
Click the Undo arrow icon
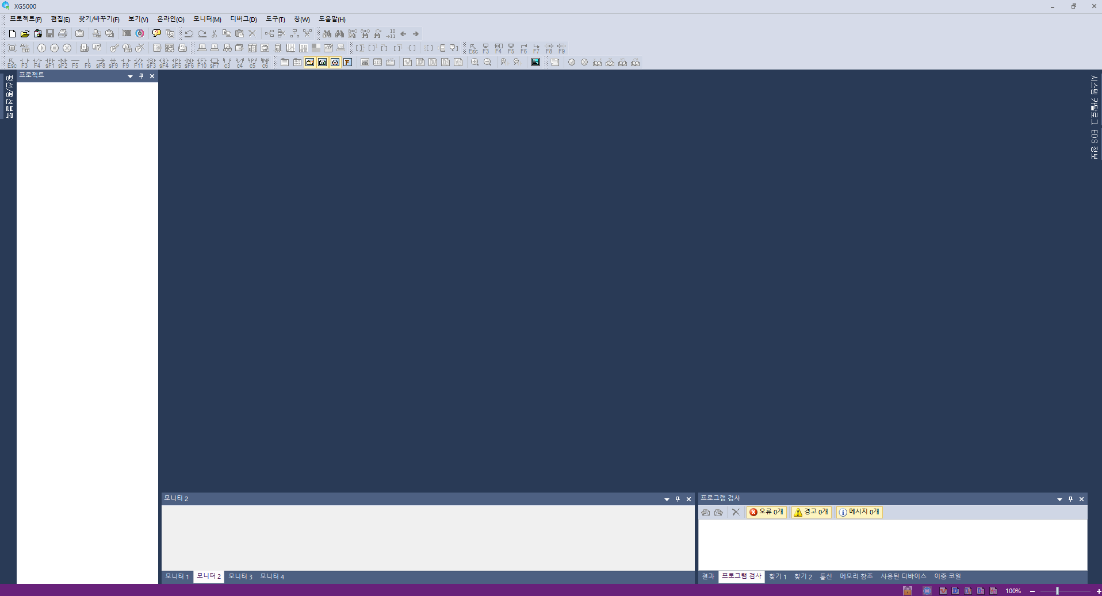point(189,34)
